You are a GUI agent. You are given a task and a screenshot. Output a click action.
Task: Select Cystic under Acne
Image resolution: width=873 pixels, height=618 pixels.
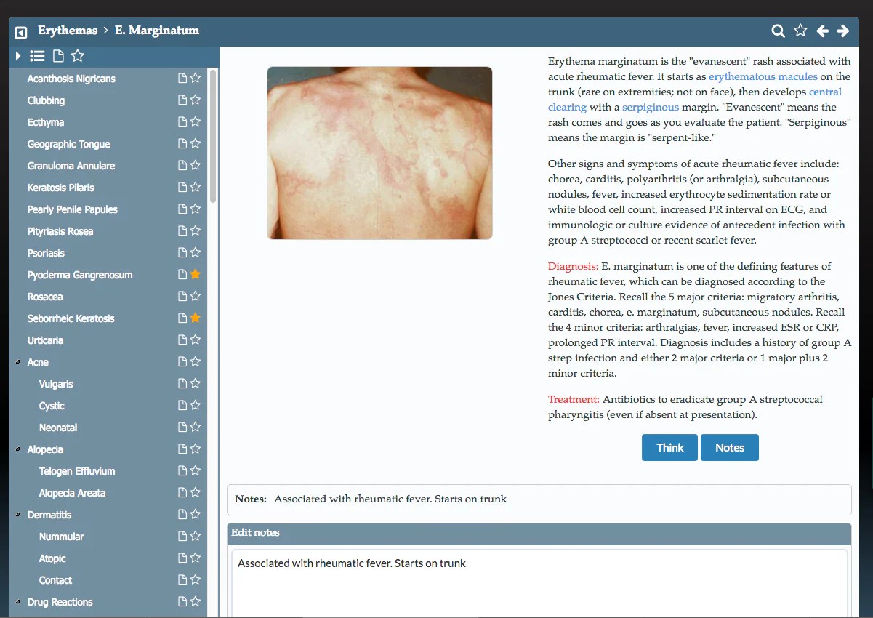(x=52, y=406)
